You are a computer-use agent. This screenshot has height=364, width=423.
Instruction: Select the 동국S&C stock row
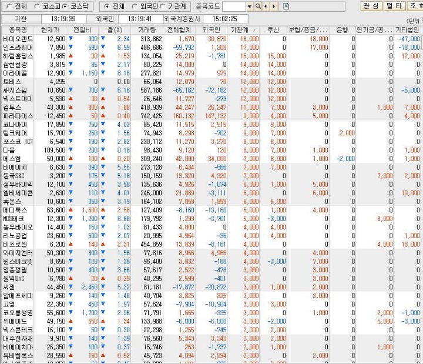pos(211,176)
